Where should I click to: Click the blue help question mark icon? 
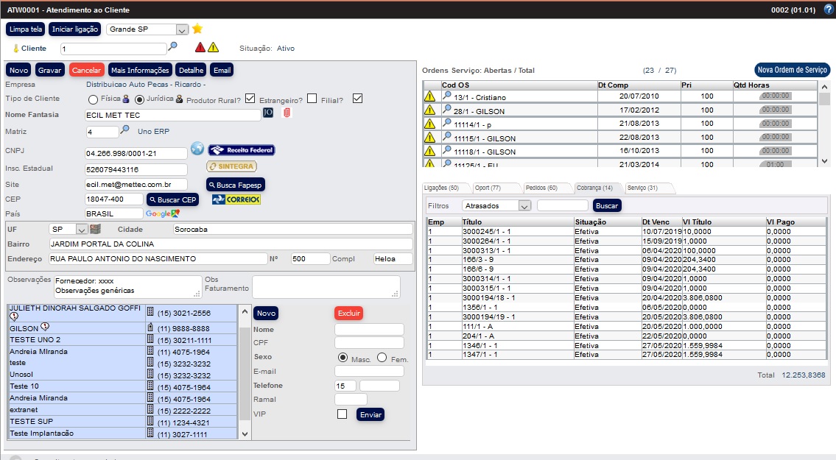828,10
